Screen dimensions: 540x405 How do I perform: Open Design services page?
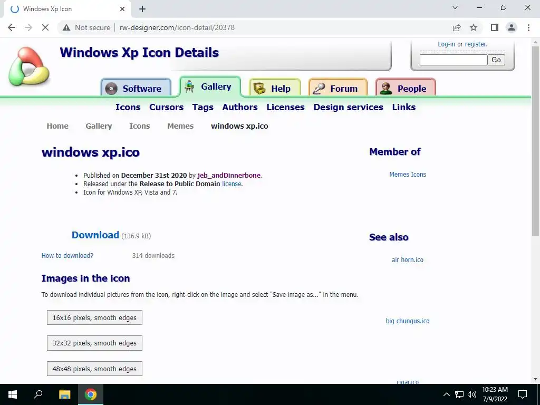click(348, 107)
